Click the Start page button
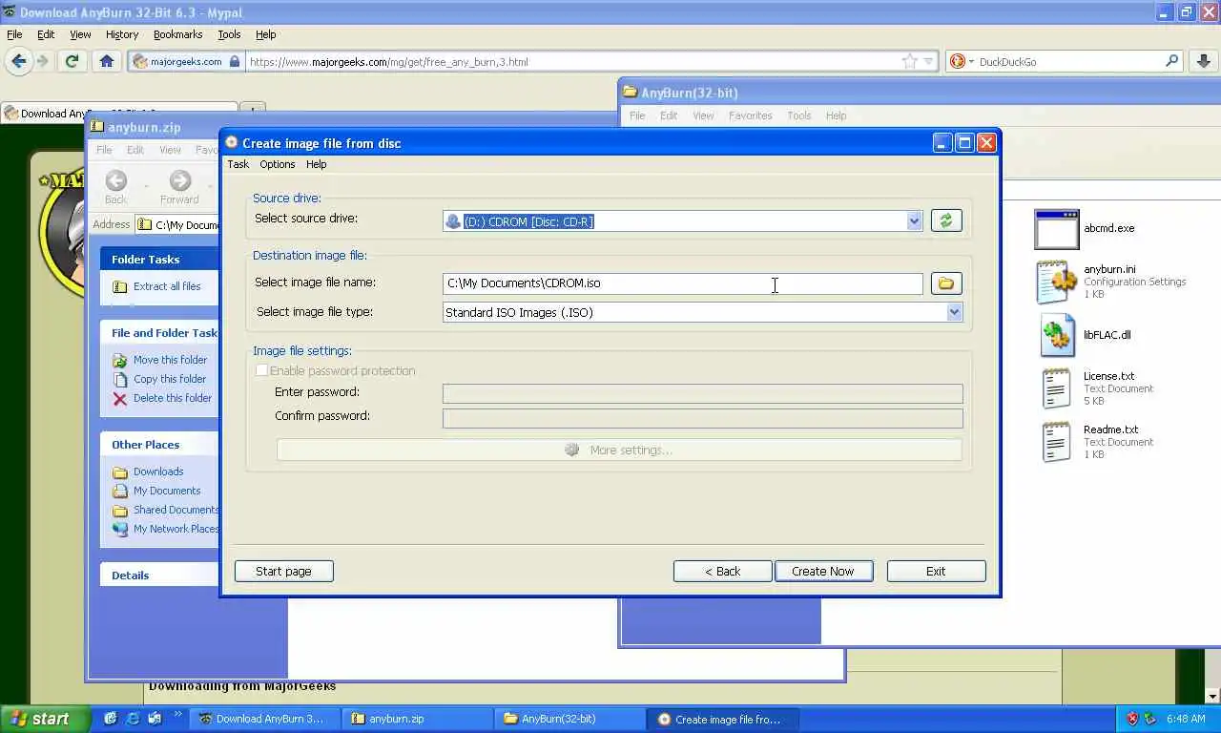 coord(283,571)
